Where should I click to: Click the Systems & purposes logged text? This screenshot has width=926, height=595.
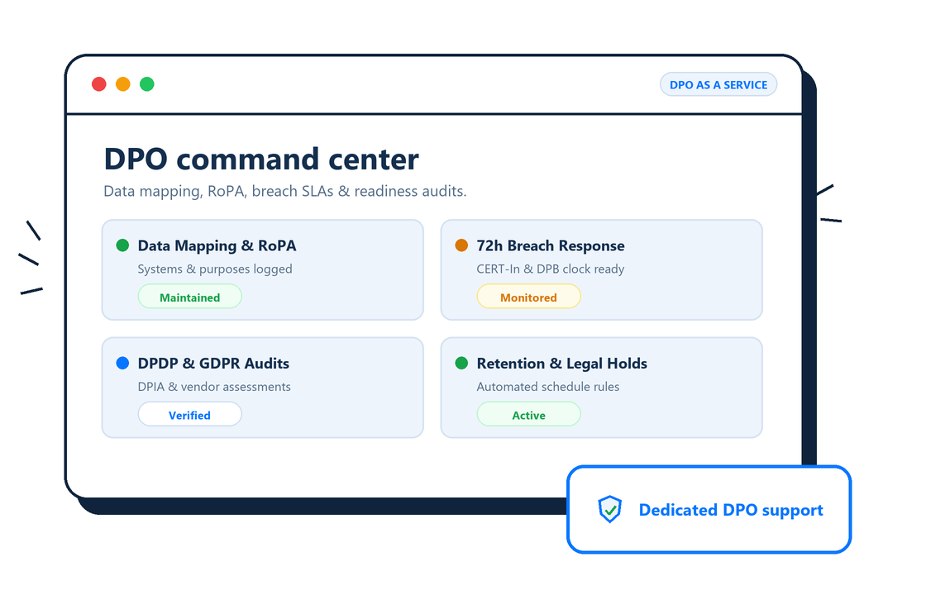215,269
